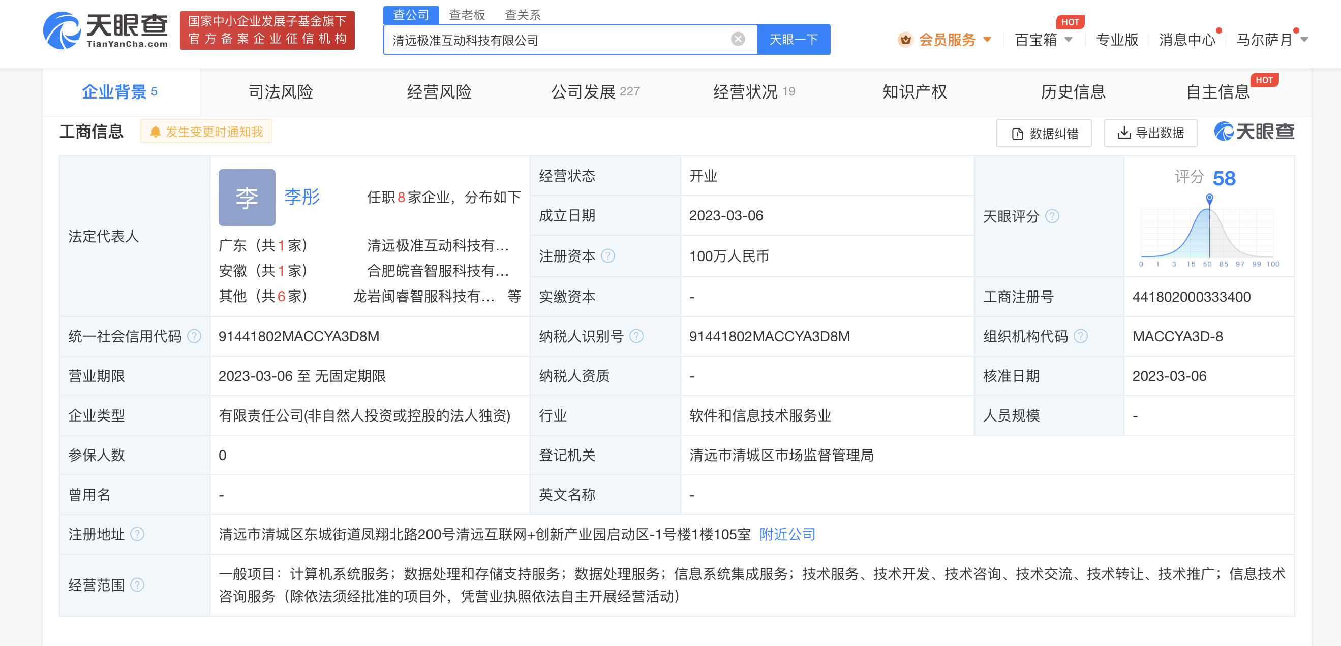The height and width of the screenshot is (646, 1341).
Task: Open the 公司发展 tab
Action: [x=596, y=92]
